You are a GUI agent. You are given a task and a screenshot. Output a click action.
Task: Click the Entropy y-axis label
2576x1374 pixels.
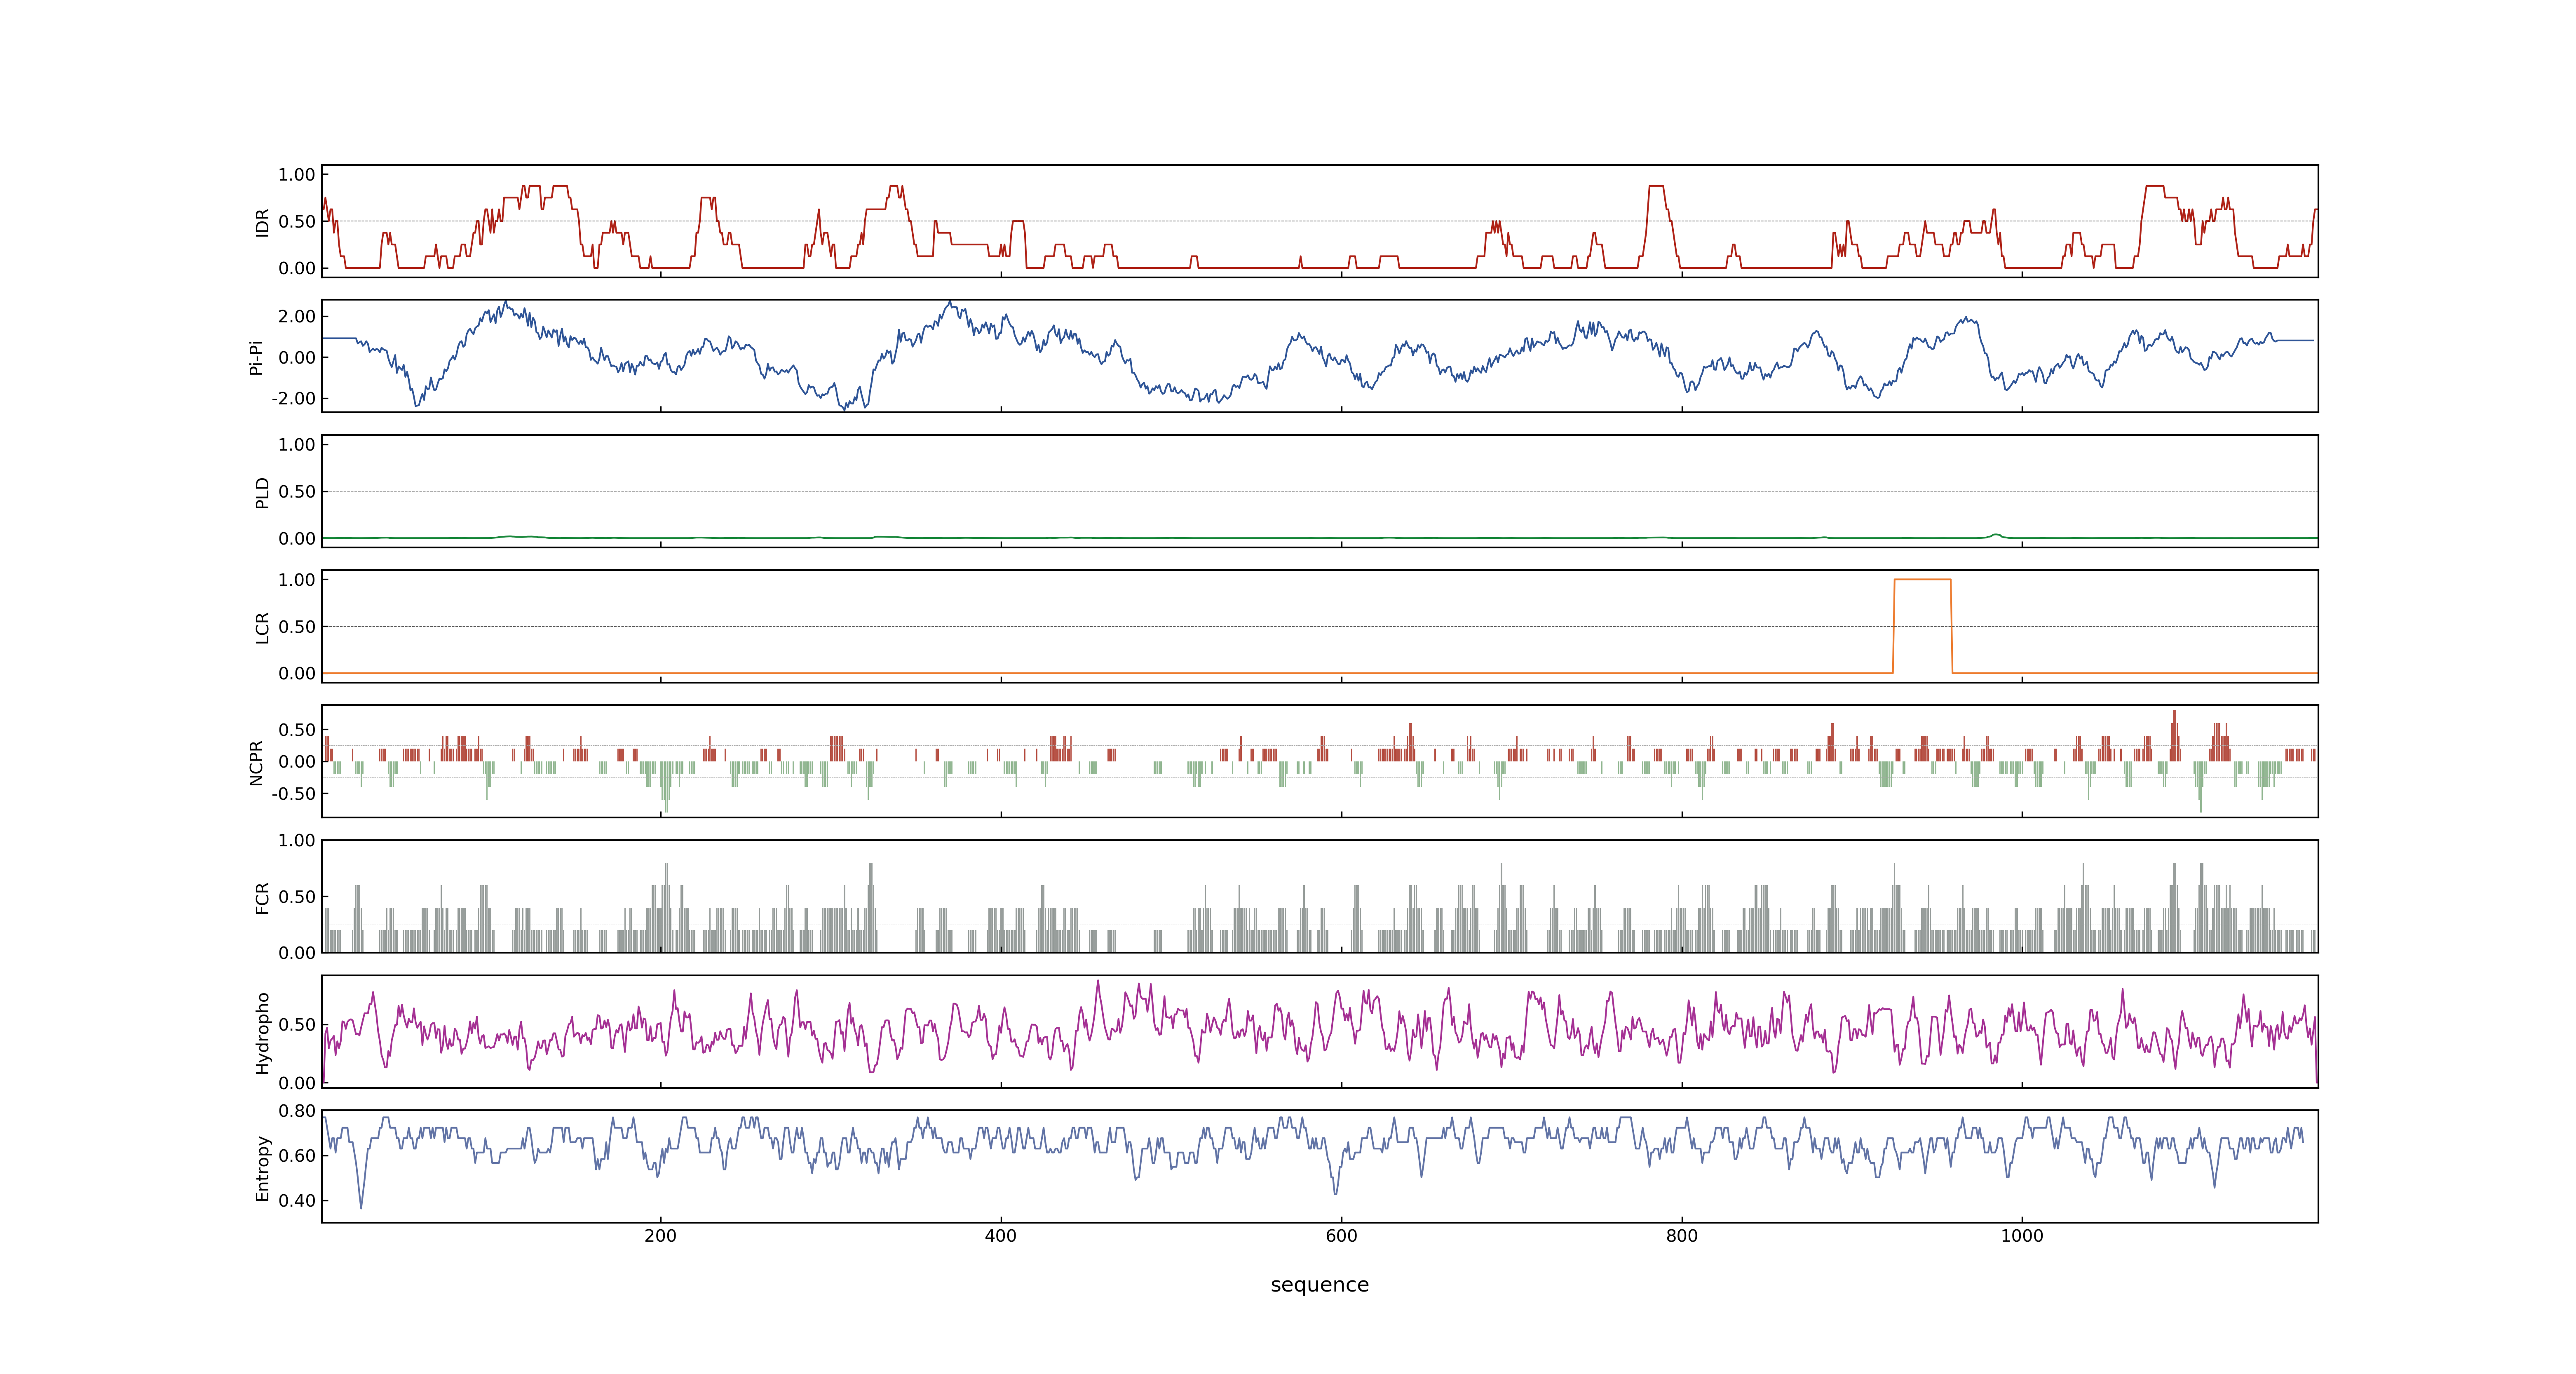pos(262,1168)
